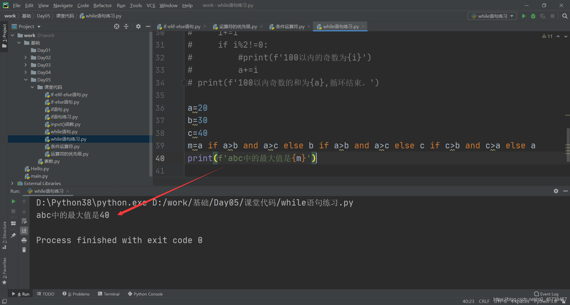Click Day05 in the breadcrumb path
Screen dimensions: 570x305
tap(43, 16)
